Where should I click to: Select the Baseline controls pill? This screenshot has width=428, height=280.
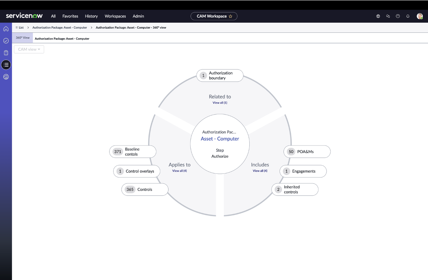coord(132,152)
